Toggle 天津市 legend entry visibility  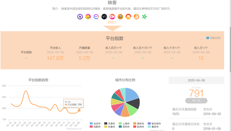click(x=110, y=123)
